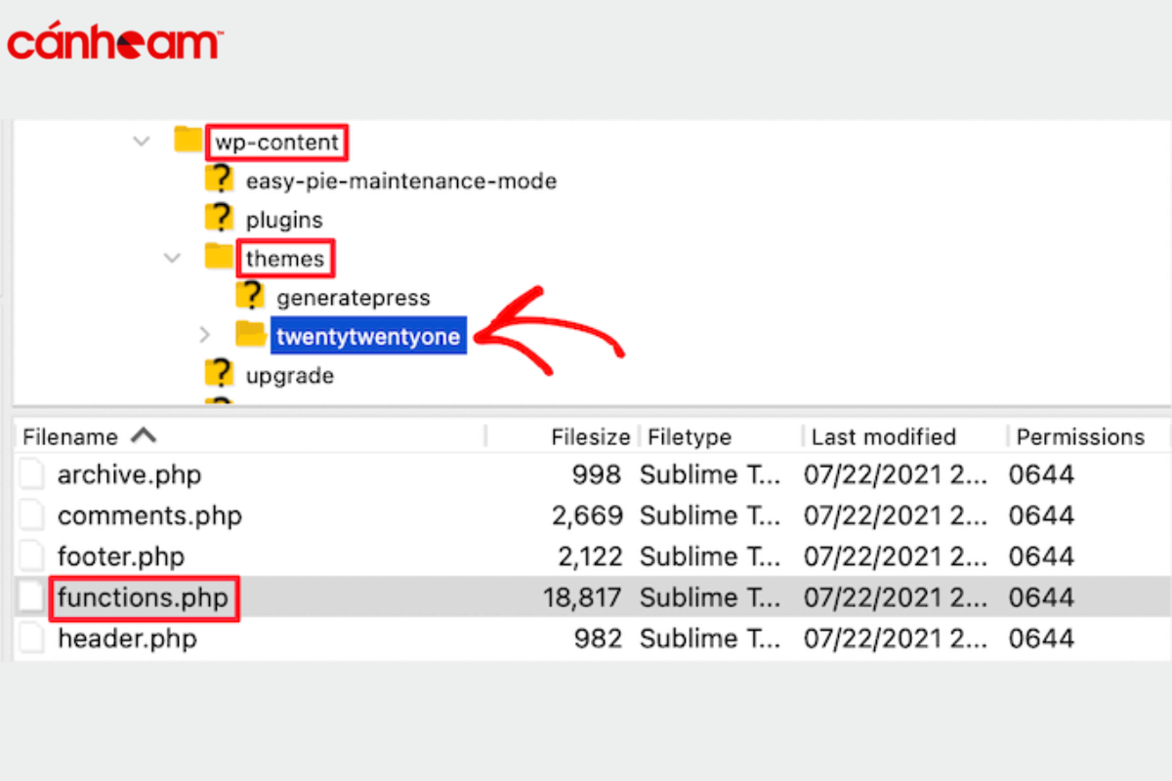Click the last modified date of comments.php
Image resolution: width=1172 pixels, height=781 pixels.
coord(898,515)
